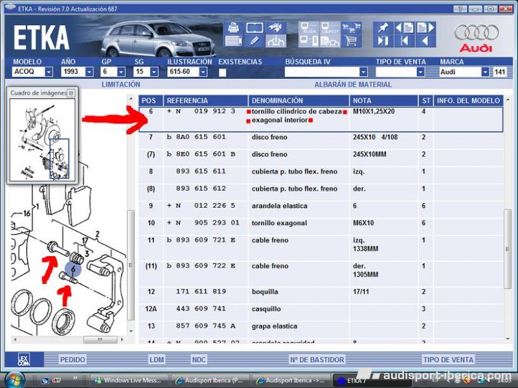Click the pushpin icon

point(383,28)
